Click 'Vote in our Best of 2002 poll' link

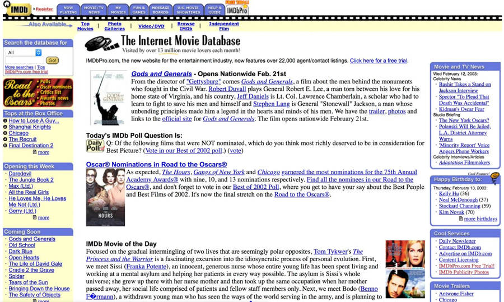[184, 151]
